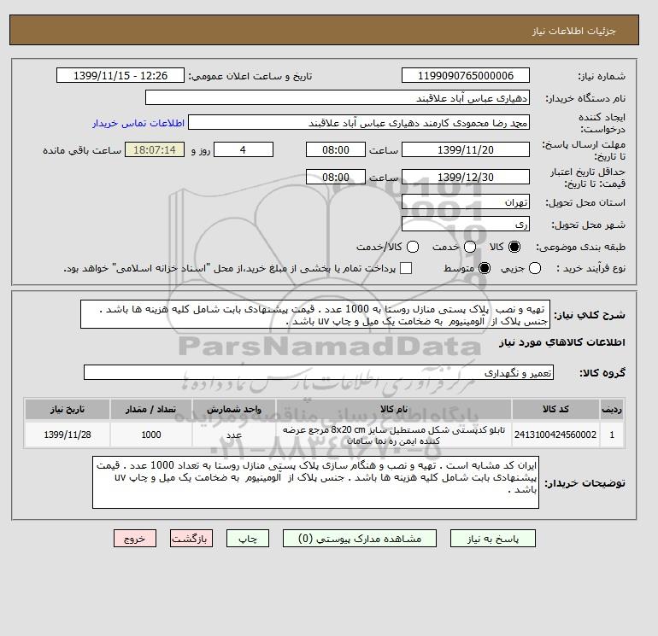Click the need date cell 1399/11/28
Viewport: 658px width, 636px height.
tap(68, 435)
